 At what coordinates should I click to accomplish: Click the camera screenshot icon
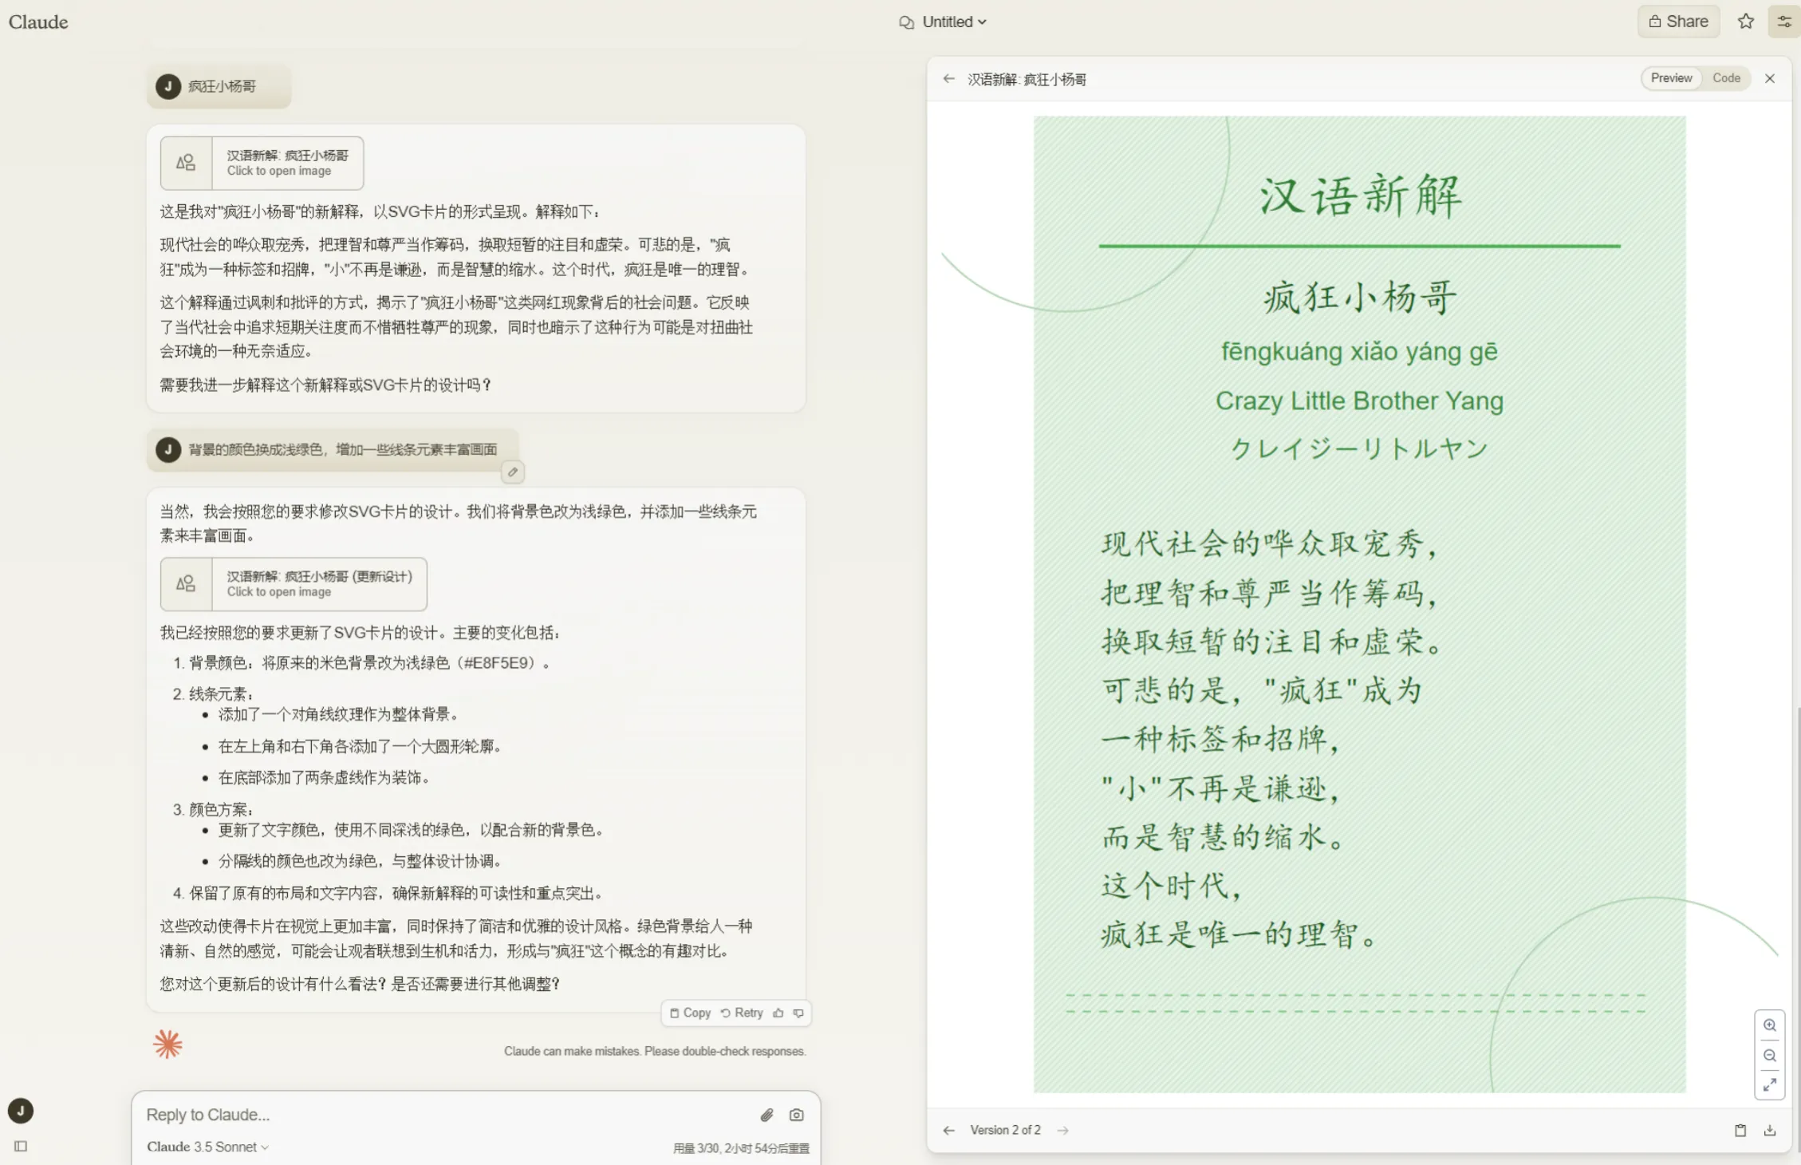(796, 1115)
